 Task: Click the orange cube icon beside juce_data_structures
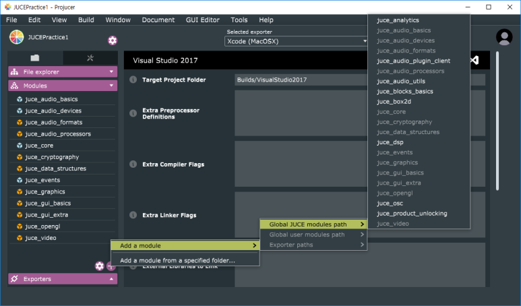[x=20, y=169]
